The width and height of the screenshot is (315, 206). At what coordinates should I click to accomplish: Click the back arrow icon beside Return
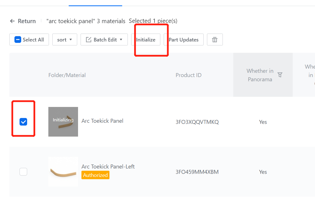tap(12, 21)
